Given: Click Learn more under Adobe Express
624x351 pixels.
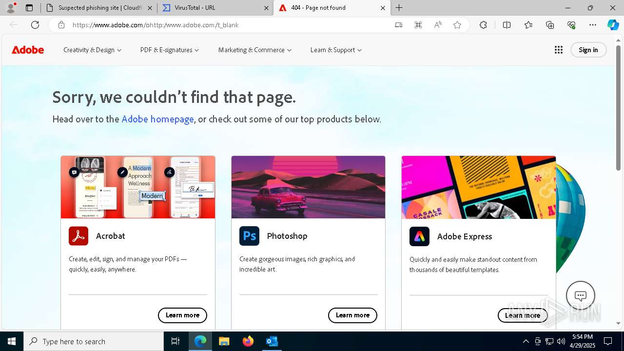Looking at the screenshot, I should coord(523,315).
